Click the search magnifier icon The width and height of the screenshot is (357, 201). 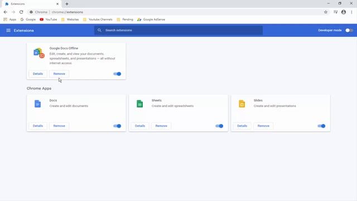pyautogui.click(x=99, y=30)
